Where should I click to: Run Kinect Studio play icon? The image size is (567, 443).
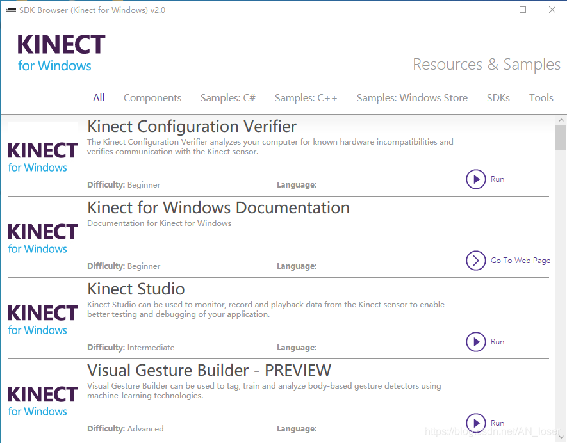[475, 342]
